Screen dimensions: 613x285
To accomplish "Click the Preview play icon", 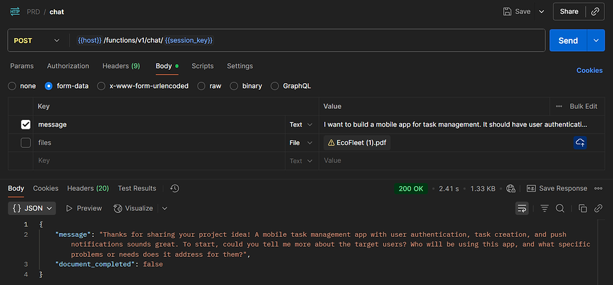I will pyautogui.click(x=69, y=209).
